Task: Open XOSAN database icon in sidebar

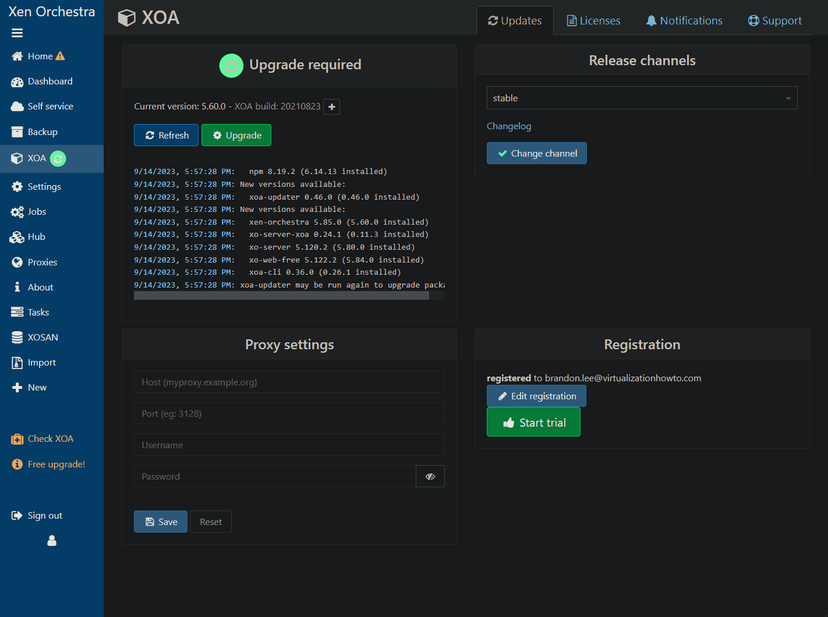Action: pos(17,338)
